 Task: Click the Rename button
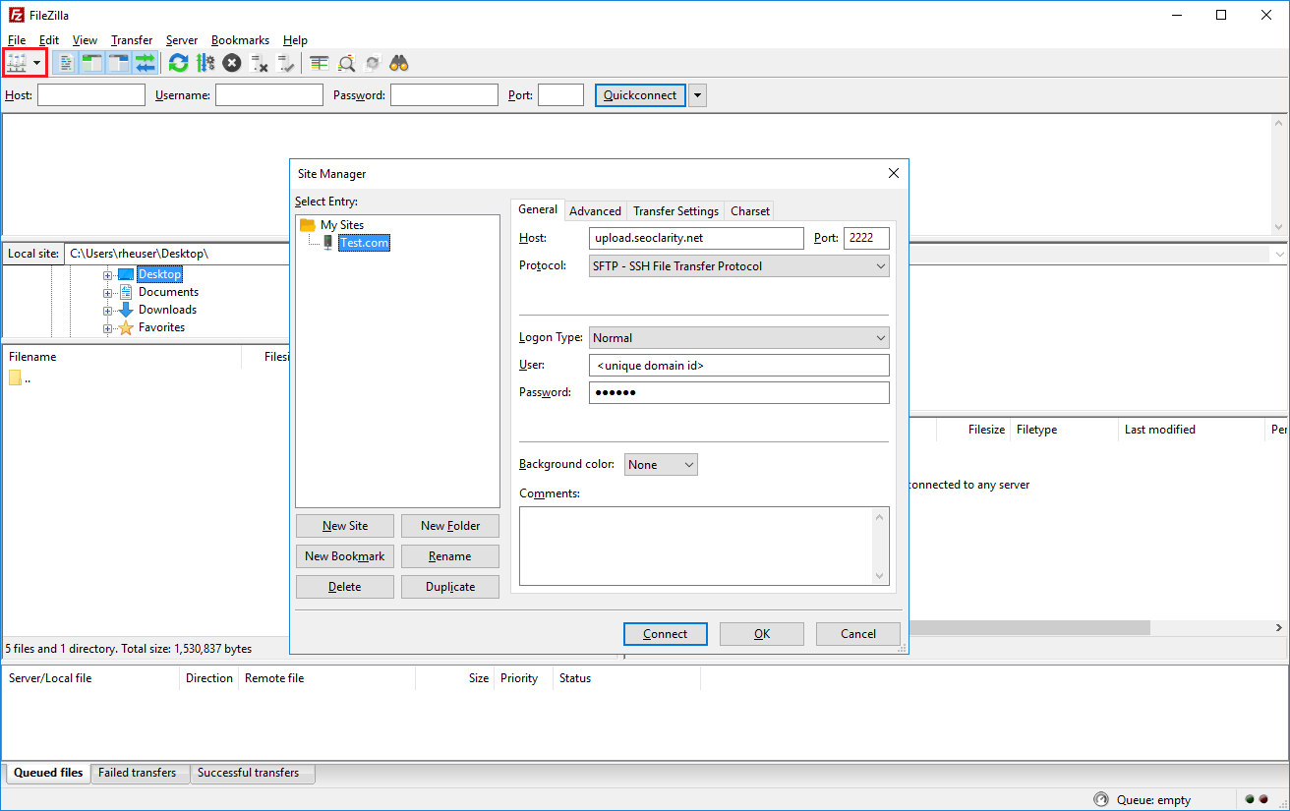[x=450, y=556]
